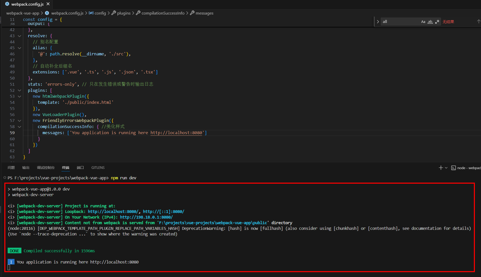Select the 终端 (Terminal) panel tab

click(x=66, y=168)
